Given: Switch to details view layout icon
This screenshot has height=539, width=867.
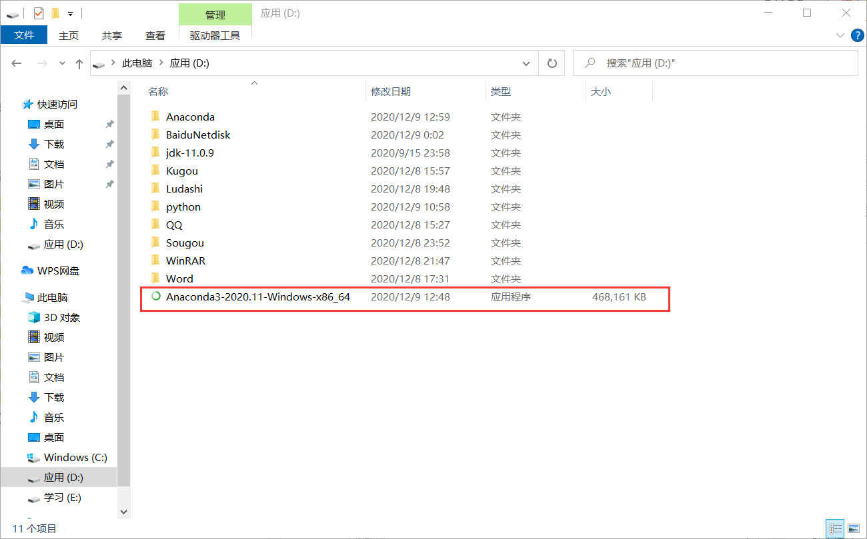Looking at the screenshot, I should point(836,529).
